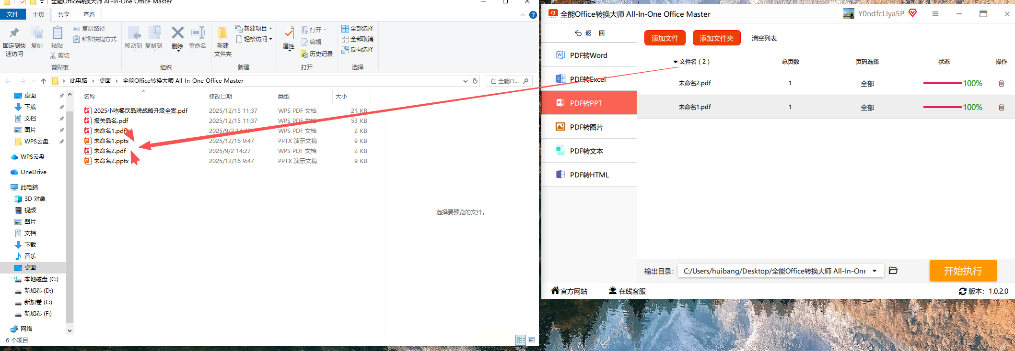1015x351 pixels.
Task: Click the Rename icon
Action: coord(198,33)
